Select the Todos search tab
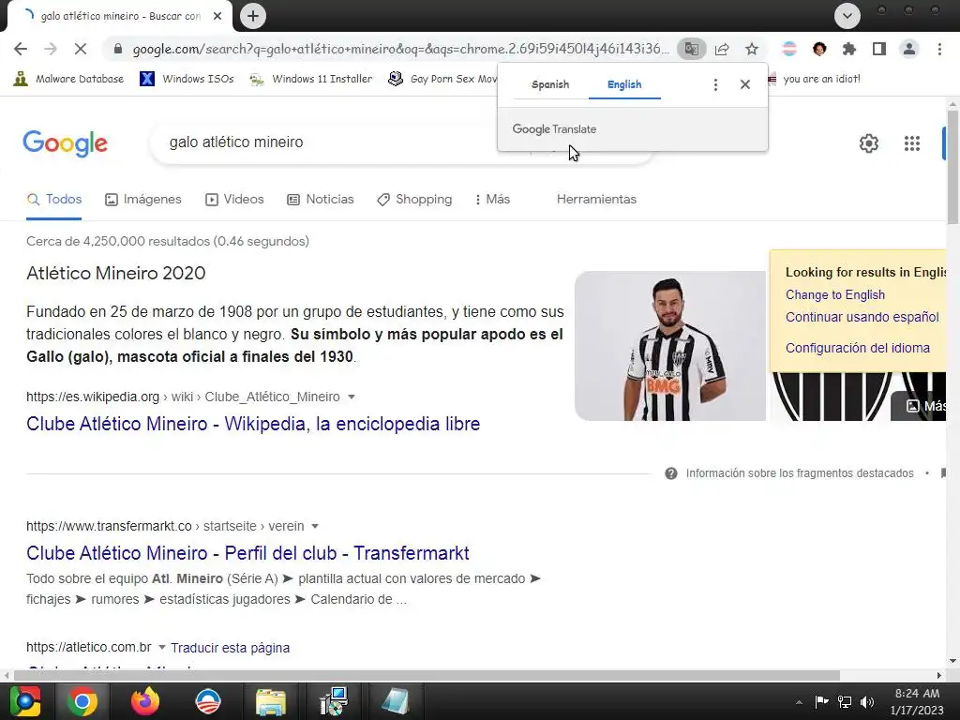 (x=53, y=200)
